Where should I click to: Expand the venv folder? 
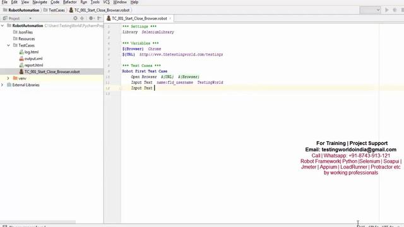click(8, 78)
